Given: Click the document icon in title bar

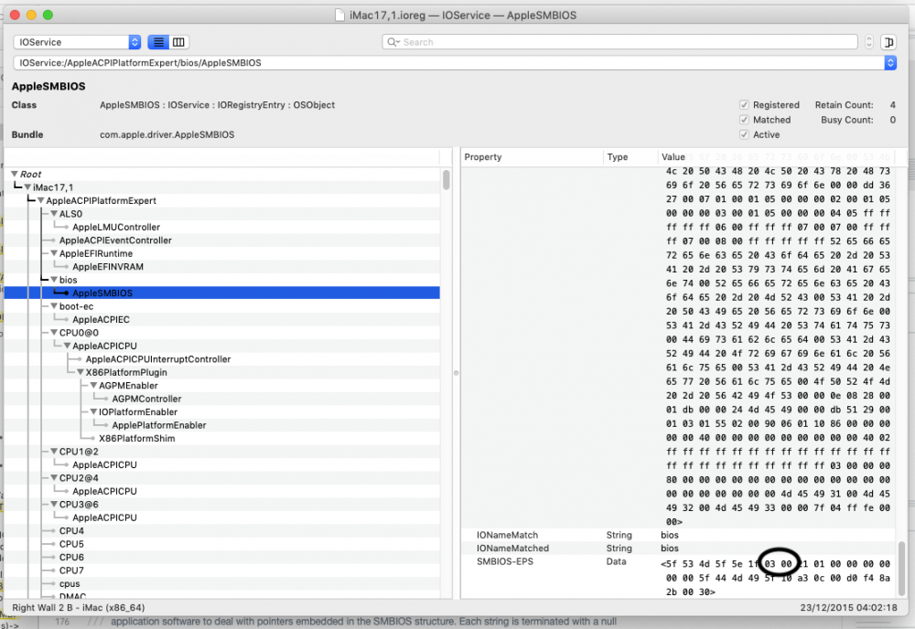Looking at the screenshot, I should click(x=339, y=16).
